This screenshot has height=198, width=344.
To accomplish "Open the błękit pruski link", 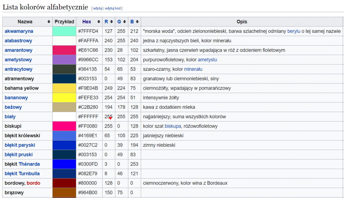I will (19, 155).
